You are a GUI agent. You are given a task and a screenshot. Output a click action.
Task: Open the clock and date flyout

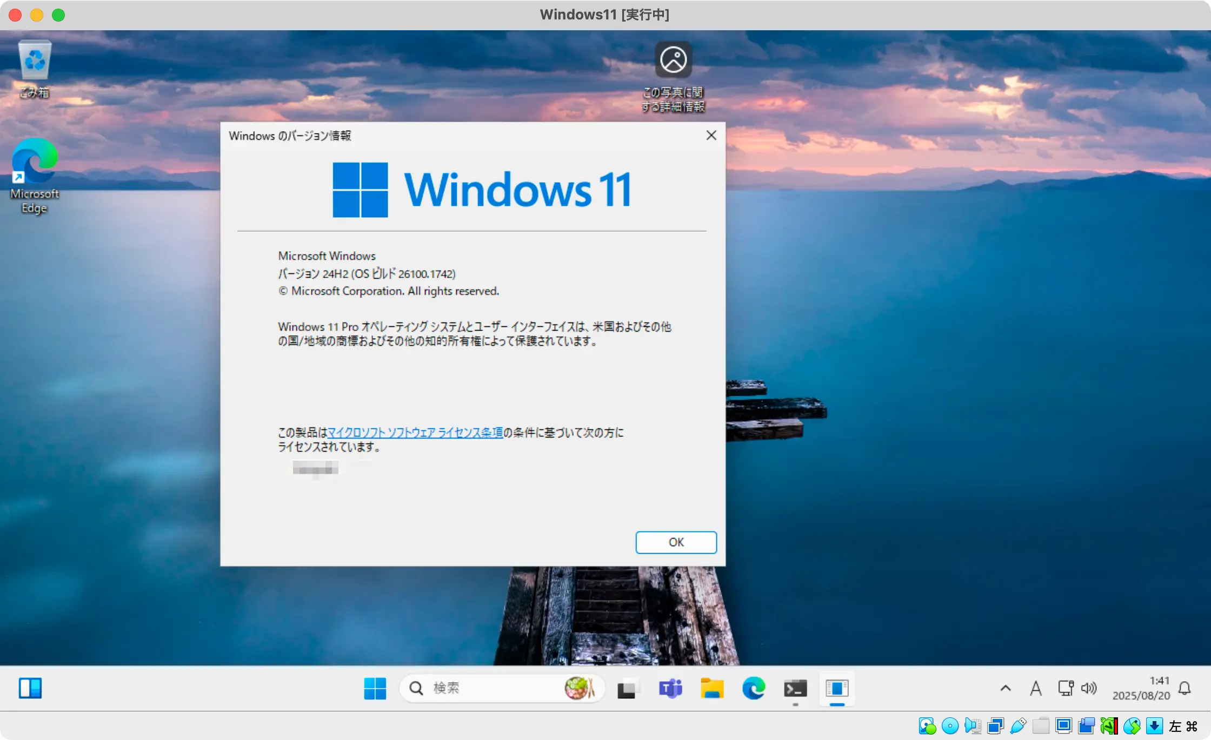click(x=1141, y=688)
